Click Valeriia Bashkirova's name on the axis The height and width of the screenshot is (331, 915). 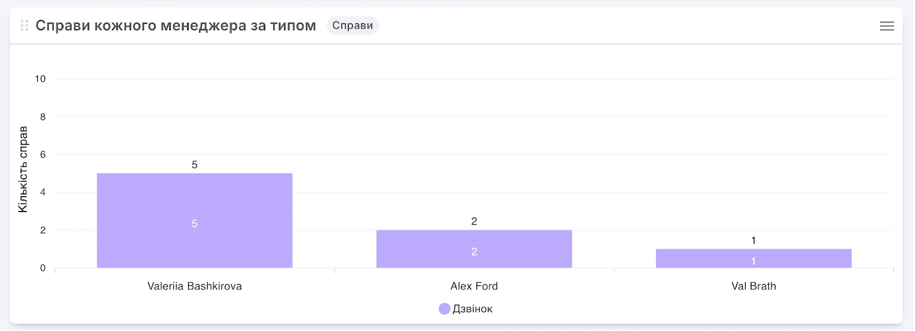tap(194, 286)
